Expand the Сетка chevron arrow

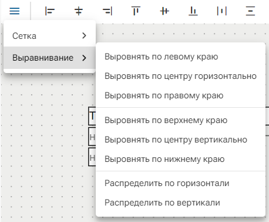pyautogui.click(x=84, y=36)
